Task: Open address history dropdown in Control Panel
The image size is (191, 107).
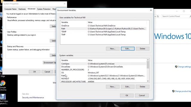Action: [155, 16]
